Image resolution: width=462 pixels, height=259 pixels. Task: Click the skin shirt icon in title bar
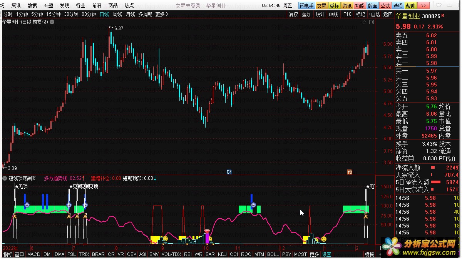pos(439,5)
